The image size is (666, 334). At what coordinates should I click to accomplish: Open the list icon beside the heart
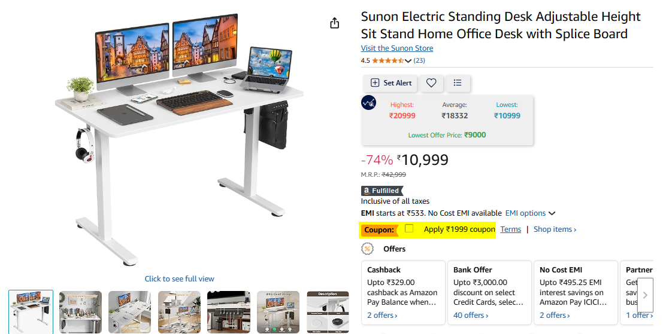pos(458,82)
